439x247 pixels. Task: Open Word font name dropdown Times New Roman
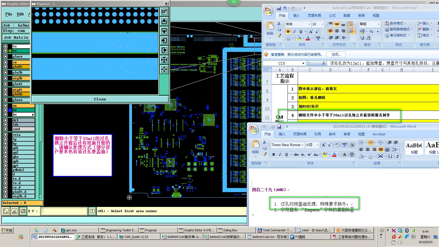(303, 145)
